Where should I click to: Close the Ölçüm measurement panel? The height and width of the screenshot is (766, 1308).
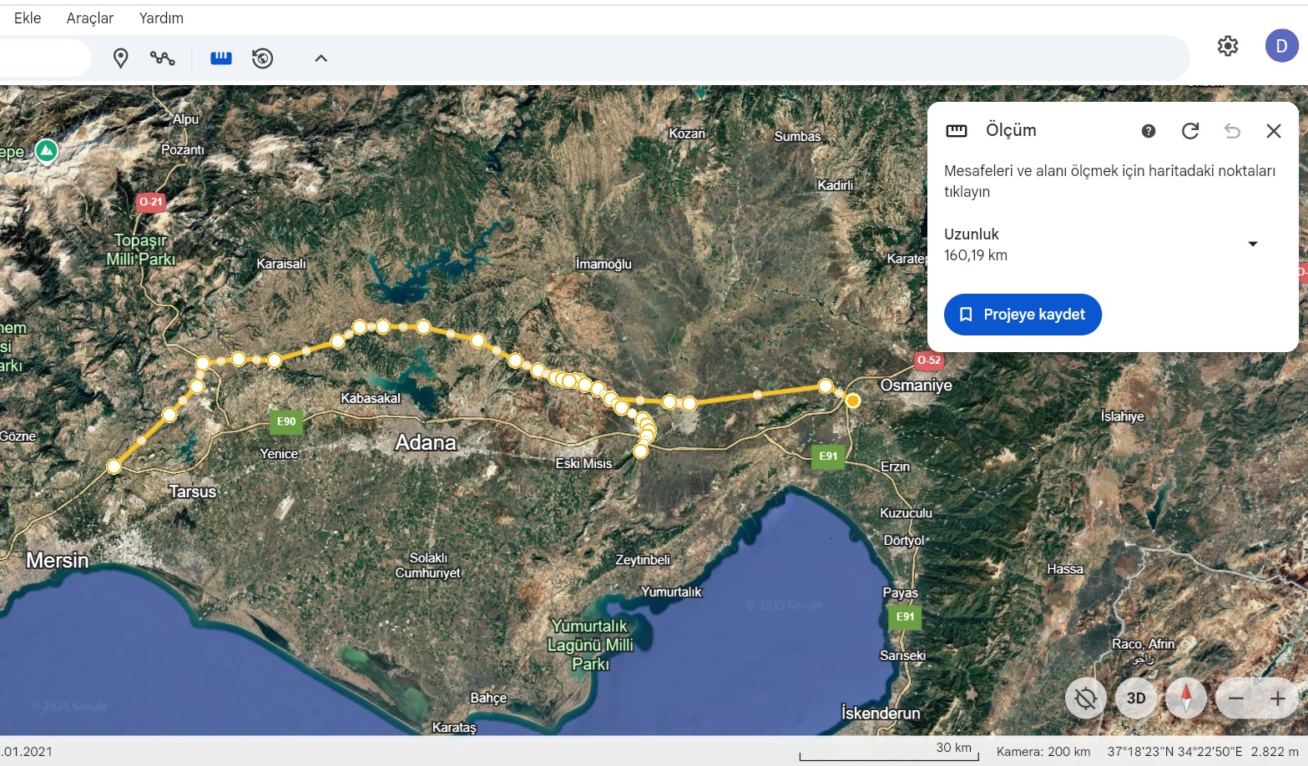point(1273,131)
